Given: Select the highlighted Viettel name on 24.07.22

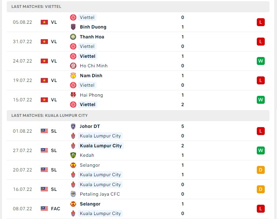Looking at the screenshot, I should (87, 56).
